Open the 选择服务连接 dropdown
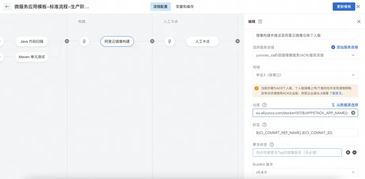 [x=305, y=55]
